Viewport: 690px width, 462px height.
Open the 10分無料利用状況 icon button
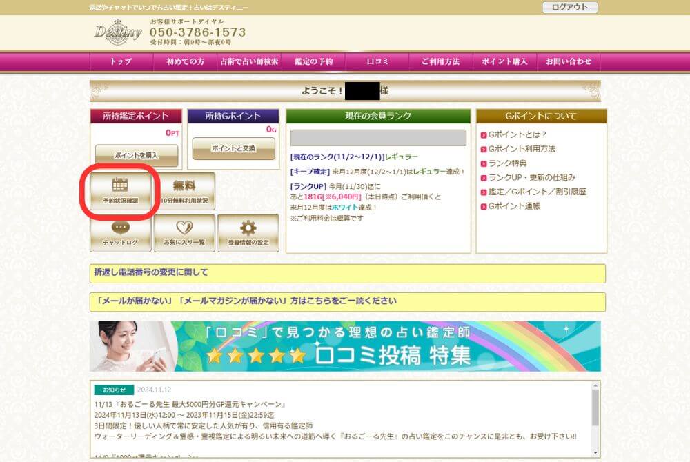coord(184,191)
